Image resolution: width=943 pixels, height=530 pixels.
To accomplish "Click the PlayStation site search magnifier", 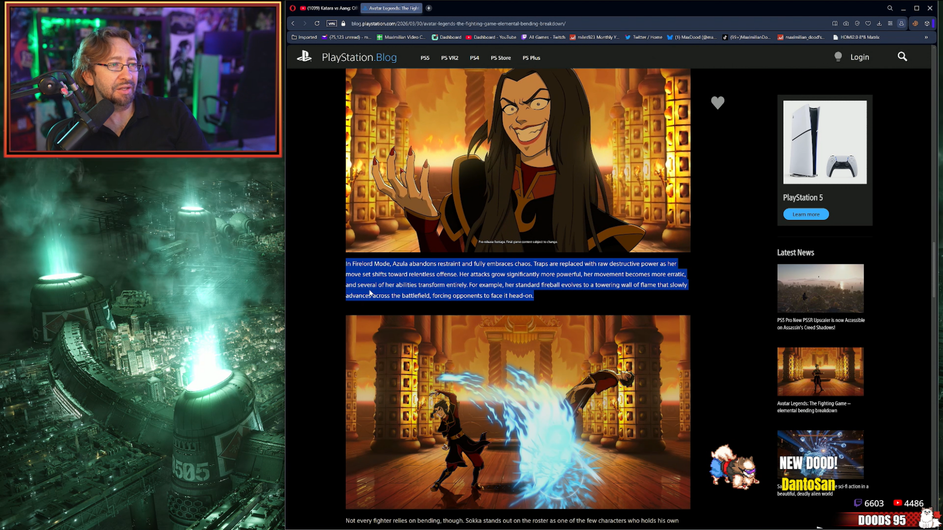I will tap(902, 57).
